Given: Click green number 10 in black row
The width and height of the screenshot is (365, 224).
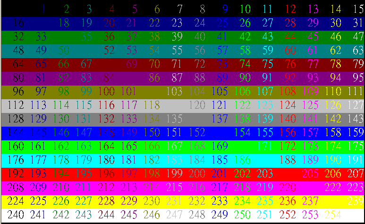Looking at the screenshot, I should (245, 9).
